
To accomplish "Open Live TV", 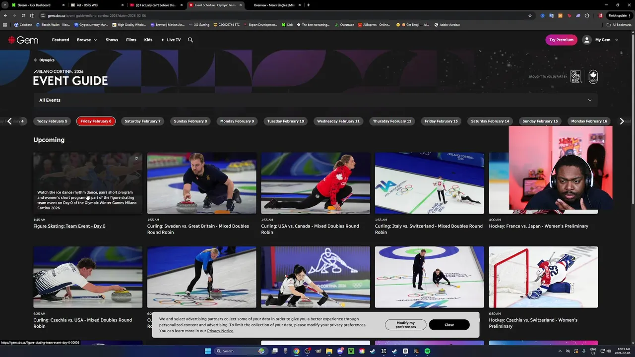I will click(171, 40).
